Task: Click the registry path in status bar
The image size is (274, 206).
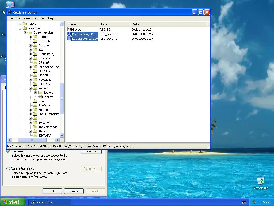Action: coord(71,146)
